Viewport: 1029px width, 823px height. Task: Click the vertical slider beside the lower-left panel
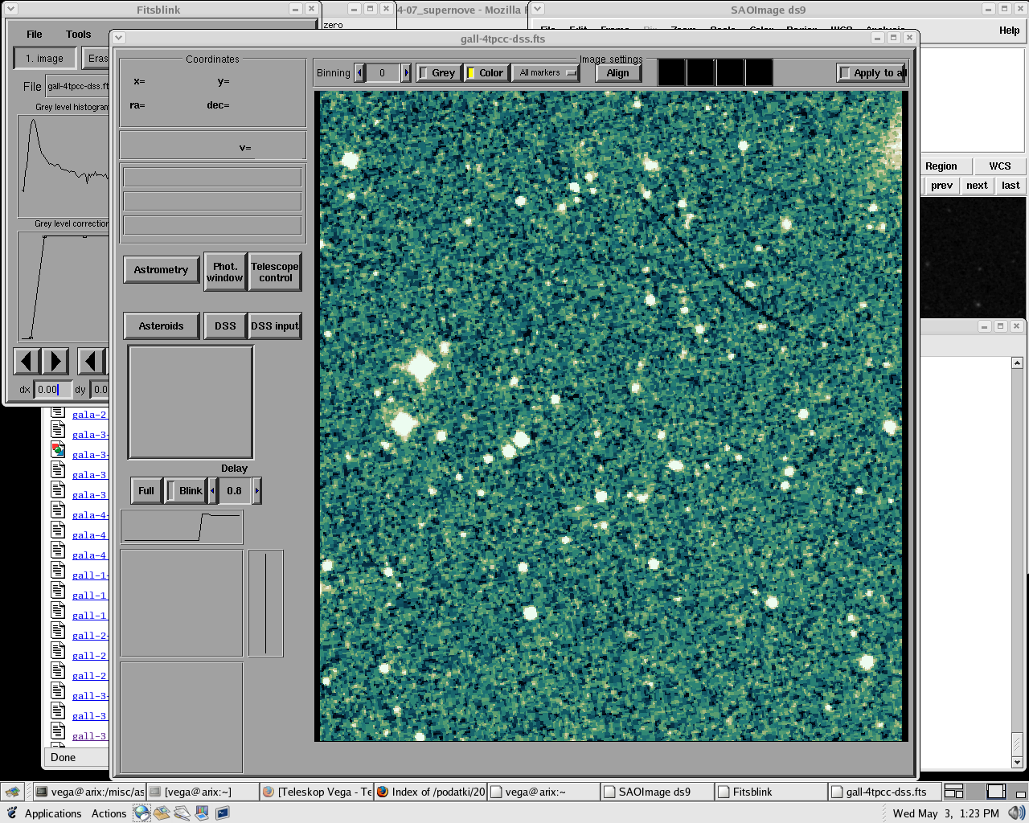tap(266, 603)
